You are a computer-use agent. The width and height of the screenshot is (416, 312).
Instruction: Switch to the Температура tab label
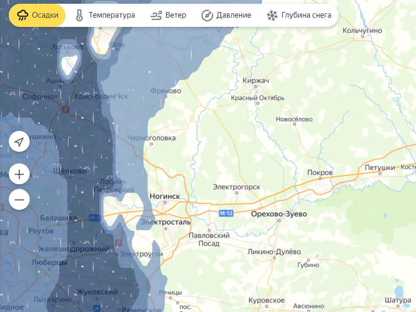(112, 16)
